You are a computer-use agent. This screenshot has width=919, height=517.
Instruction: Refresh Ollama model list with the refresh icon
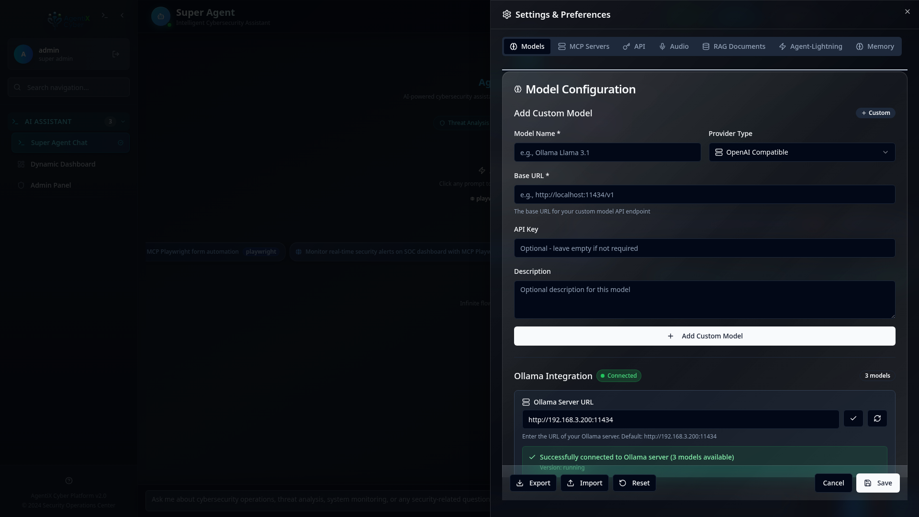[877, 418]
